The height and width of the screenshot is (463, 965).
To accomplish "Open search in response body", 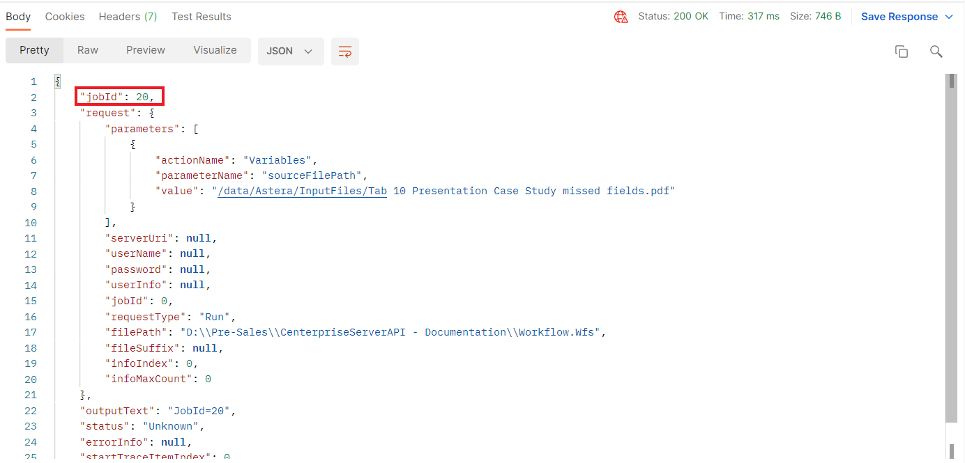I will 936,52.
